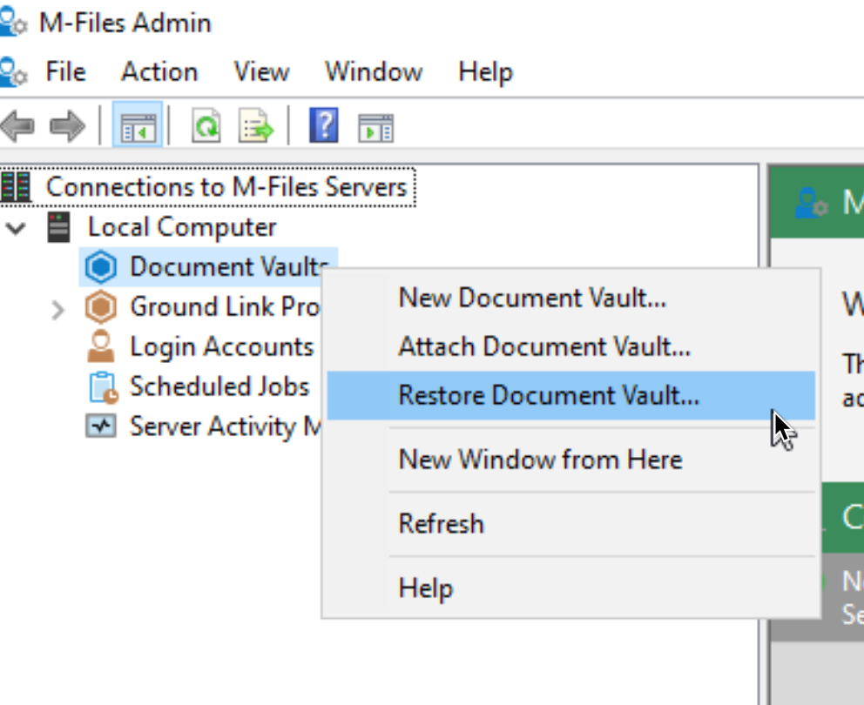
Task: Click the M-Files Admin title bar icon
Action: pos(13,23)
